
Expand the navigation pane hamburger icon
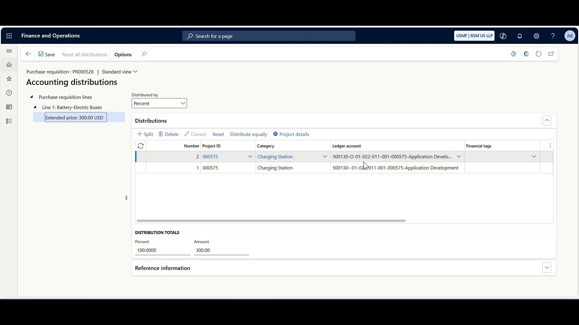9,51
